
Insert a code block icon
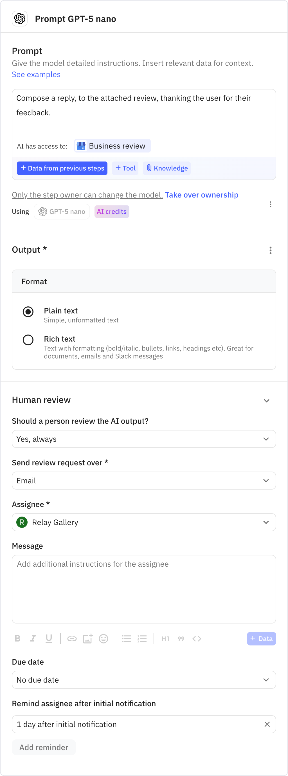tap(197, 638)
